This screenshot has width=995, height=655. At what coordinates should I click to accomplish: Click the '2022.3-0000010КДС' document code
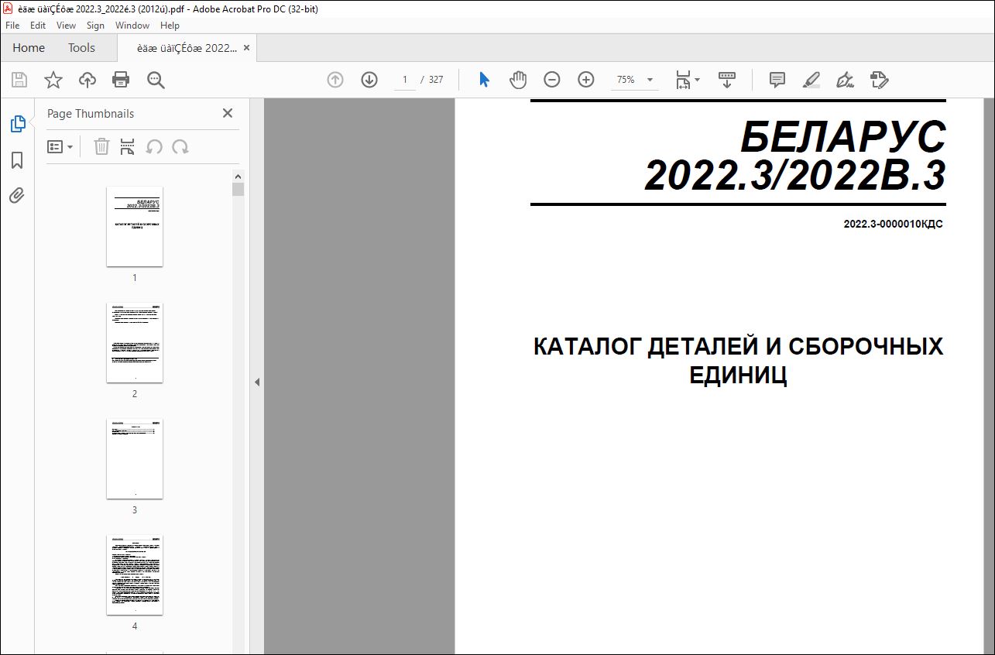893,225
